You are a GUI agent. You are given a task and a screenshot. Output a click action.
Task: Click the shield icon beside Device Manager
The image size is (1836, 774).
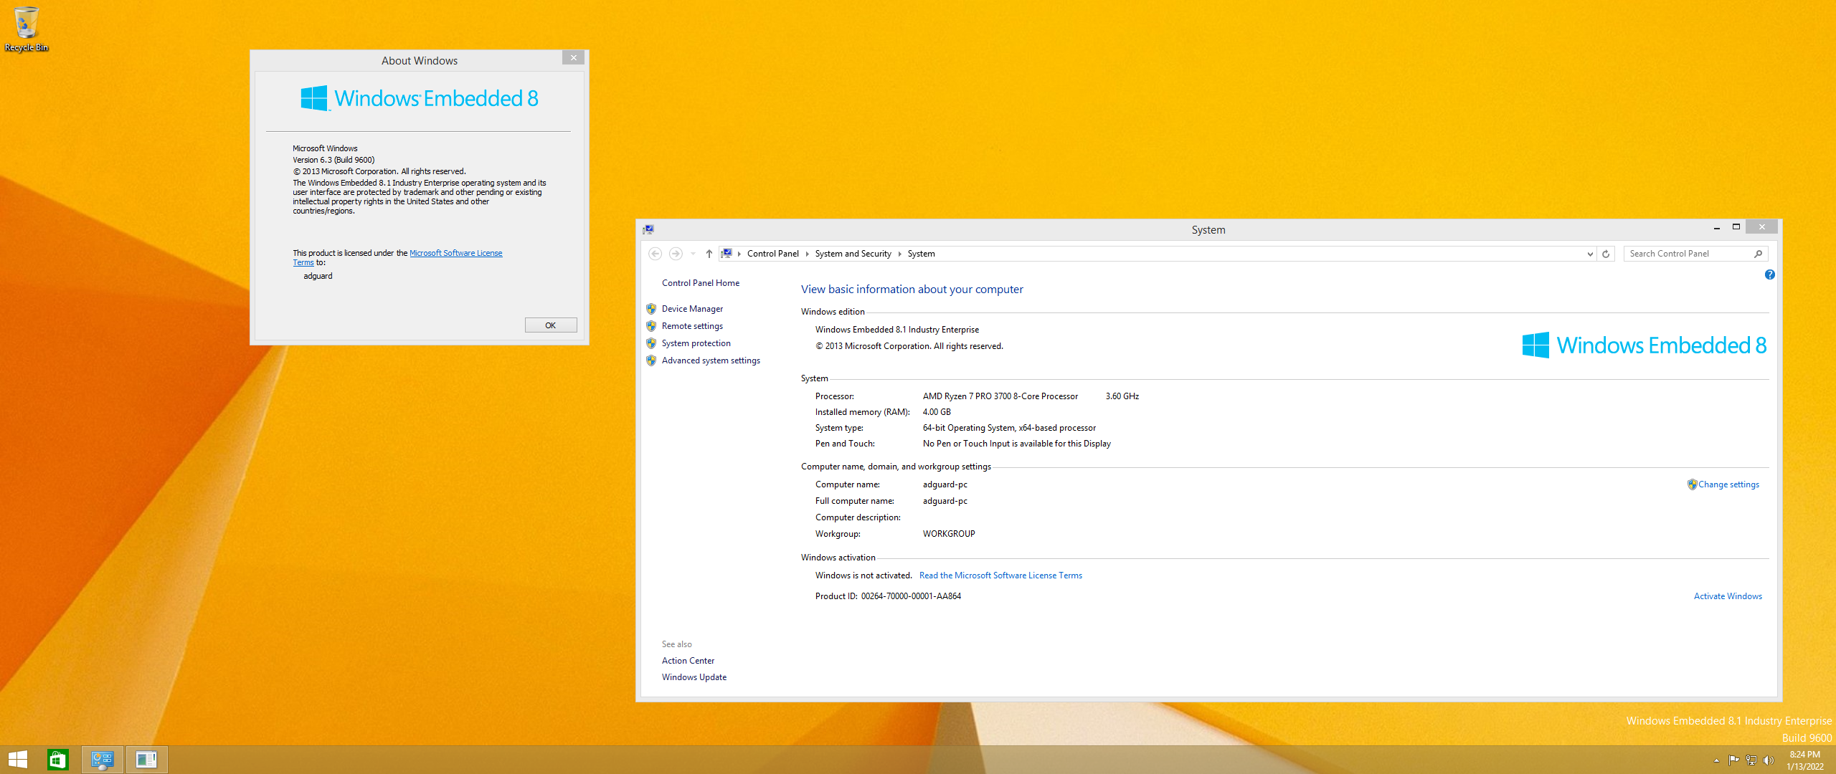651,309
